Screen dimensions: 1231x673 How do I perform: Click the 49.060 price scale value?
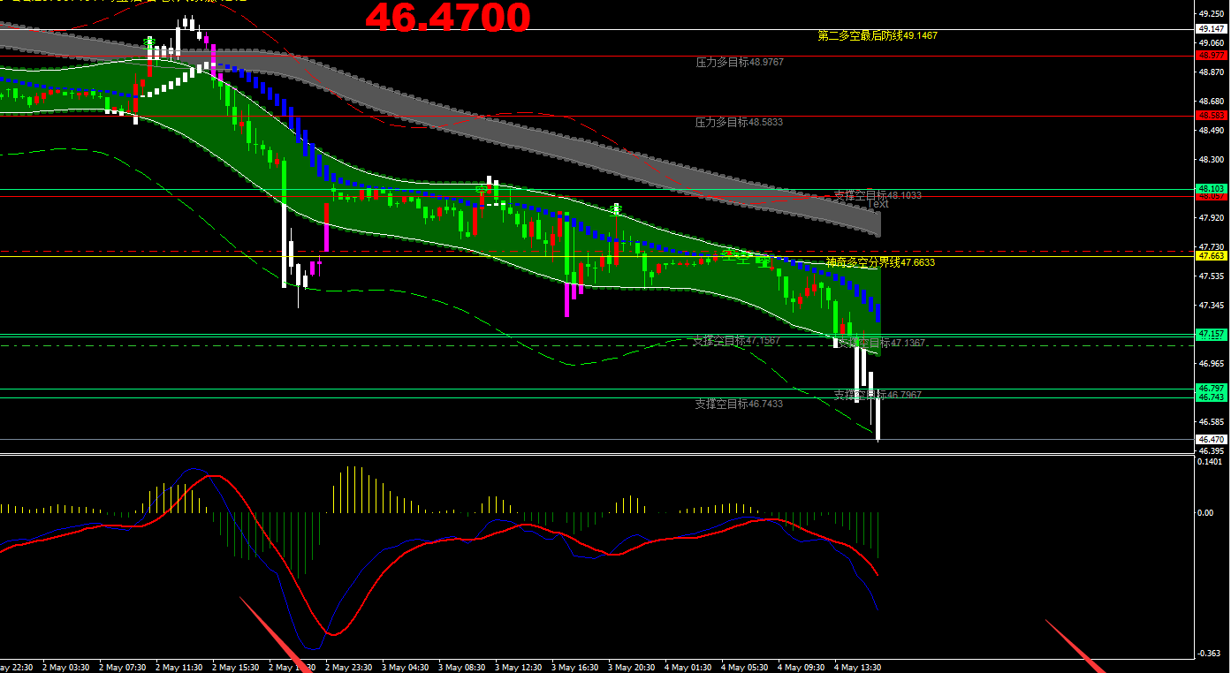(1211, 42)
